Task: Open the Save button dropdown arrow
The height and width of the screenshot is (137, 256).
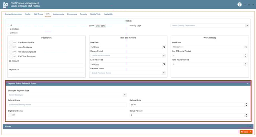Action: click(x=251, y=132)
